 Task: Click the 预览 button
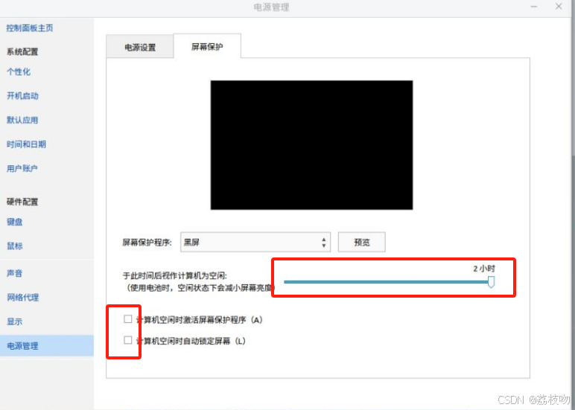pos(361,242)
